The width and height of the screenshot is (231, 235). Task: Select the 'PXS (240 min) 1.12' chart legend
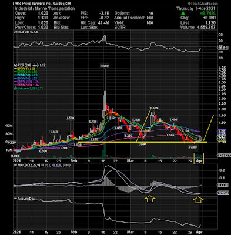[30, 65]
